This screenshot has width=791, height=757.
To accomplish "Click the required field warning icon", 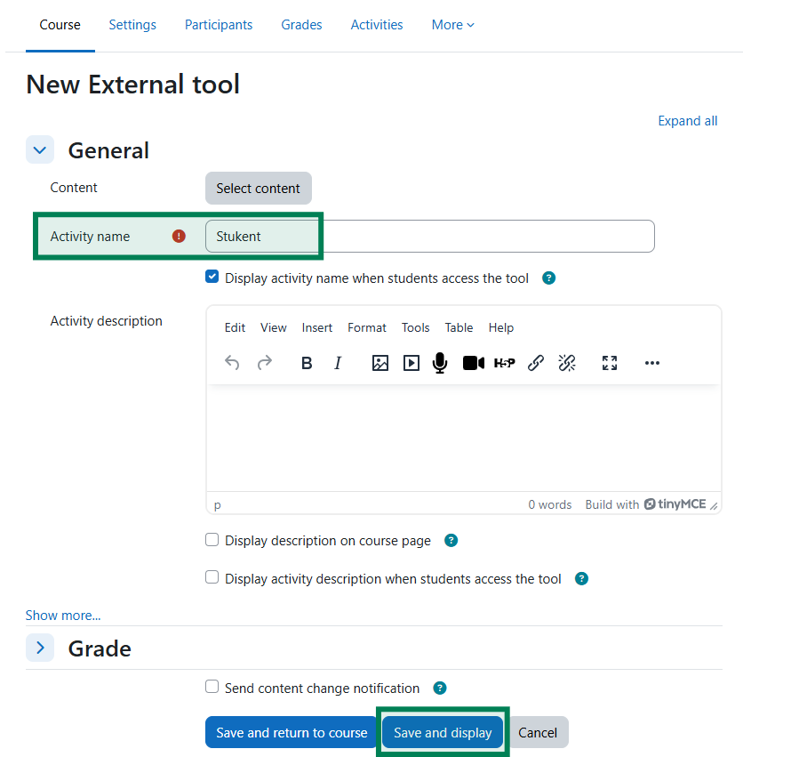I will pyautogui.click(x=179, y=236).
